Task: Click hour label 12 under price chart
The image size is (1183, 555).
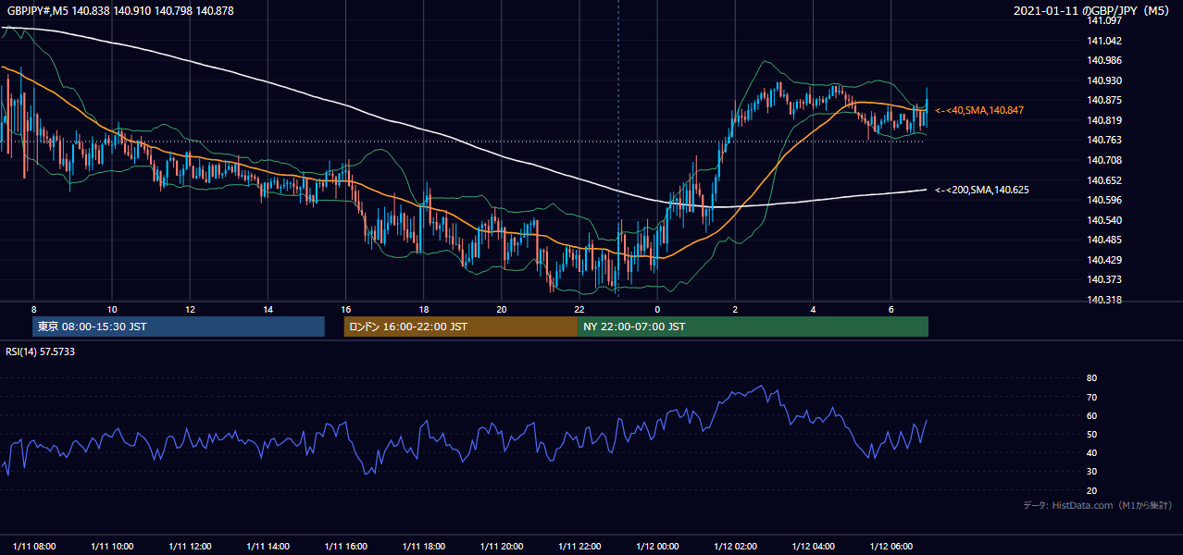Action: [x=189, y=309]
